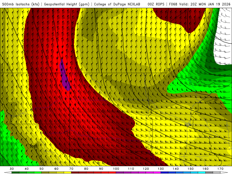Click the "60" legend value

pos(56,169)
